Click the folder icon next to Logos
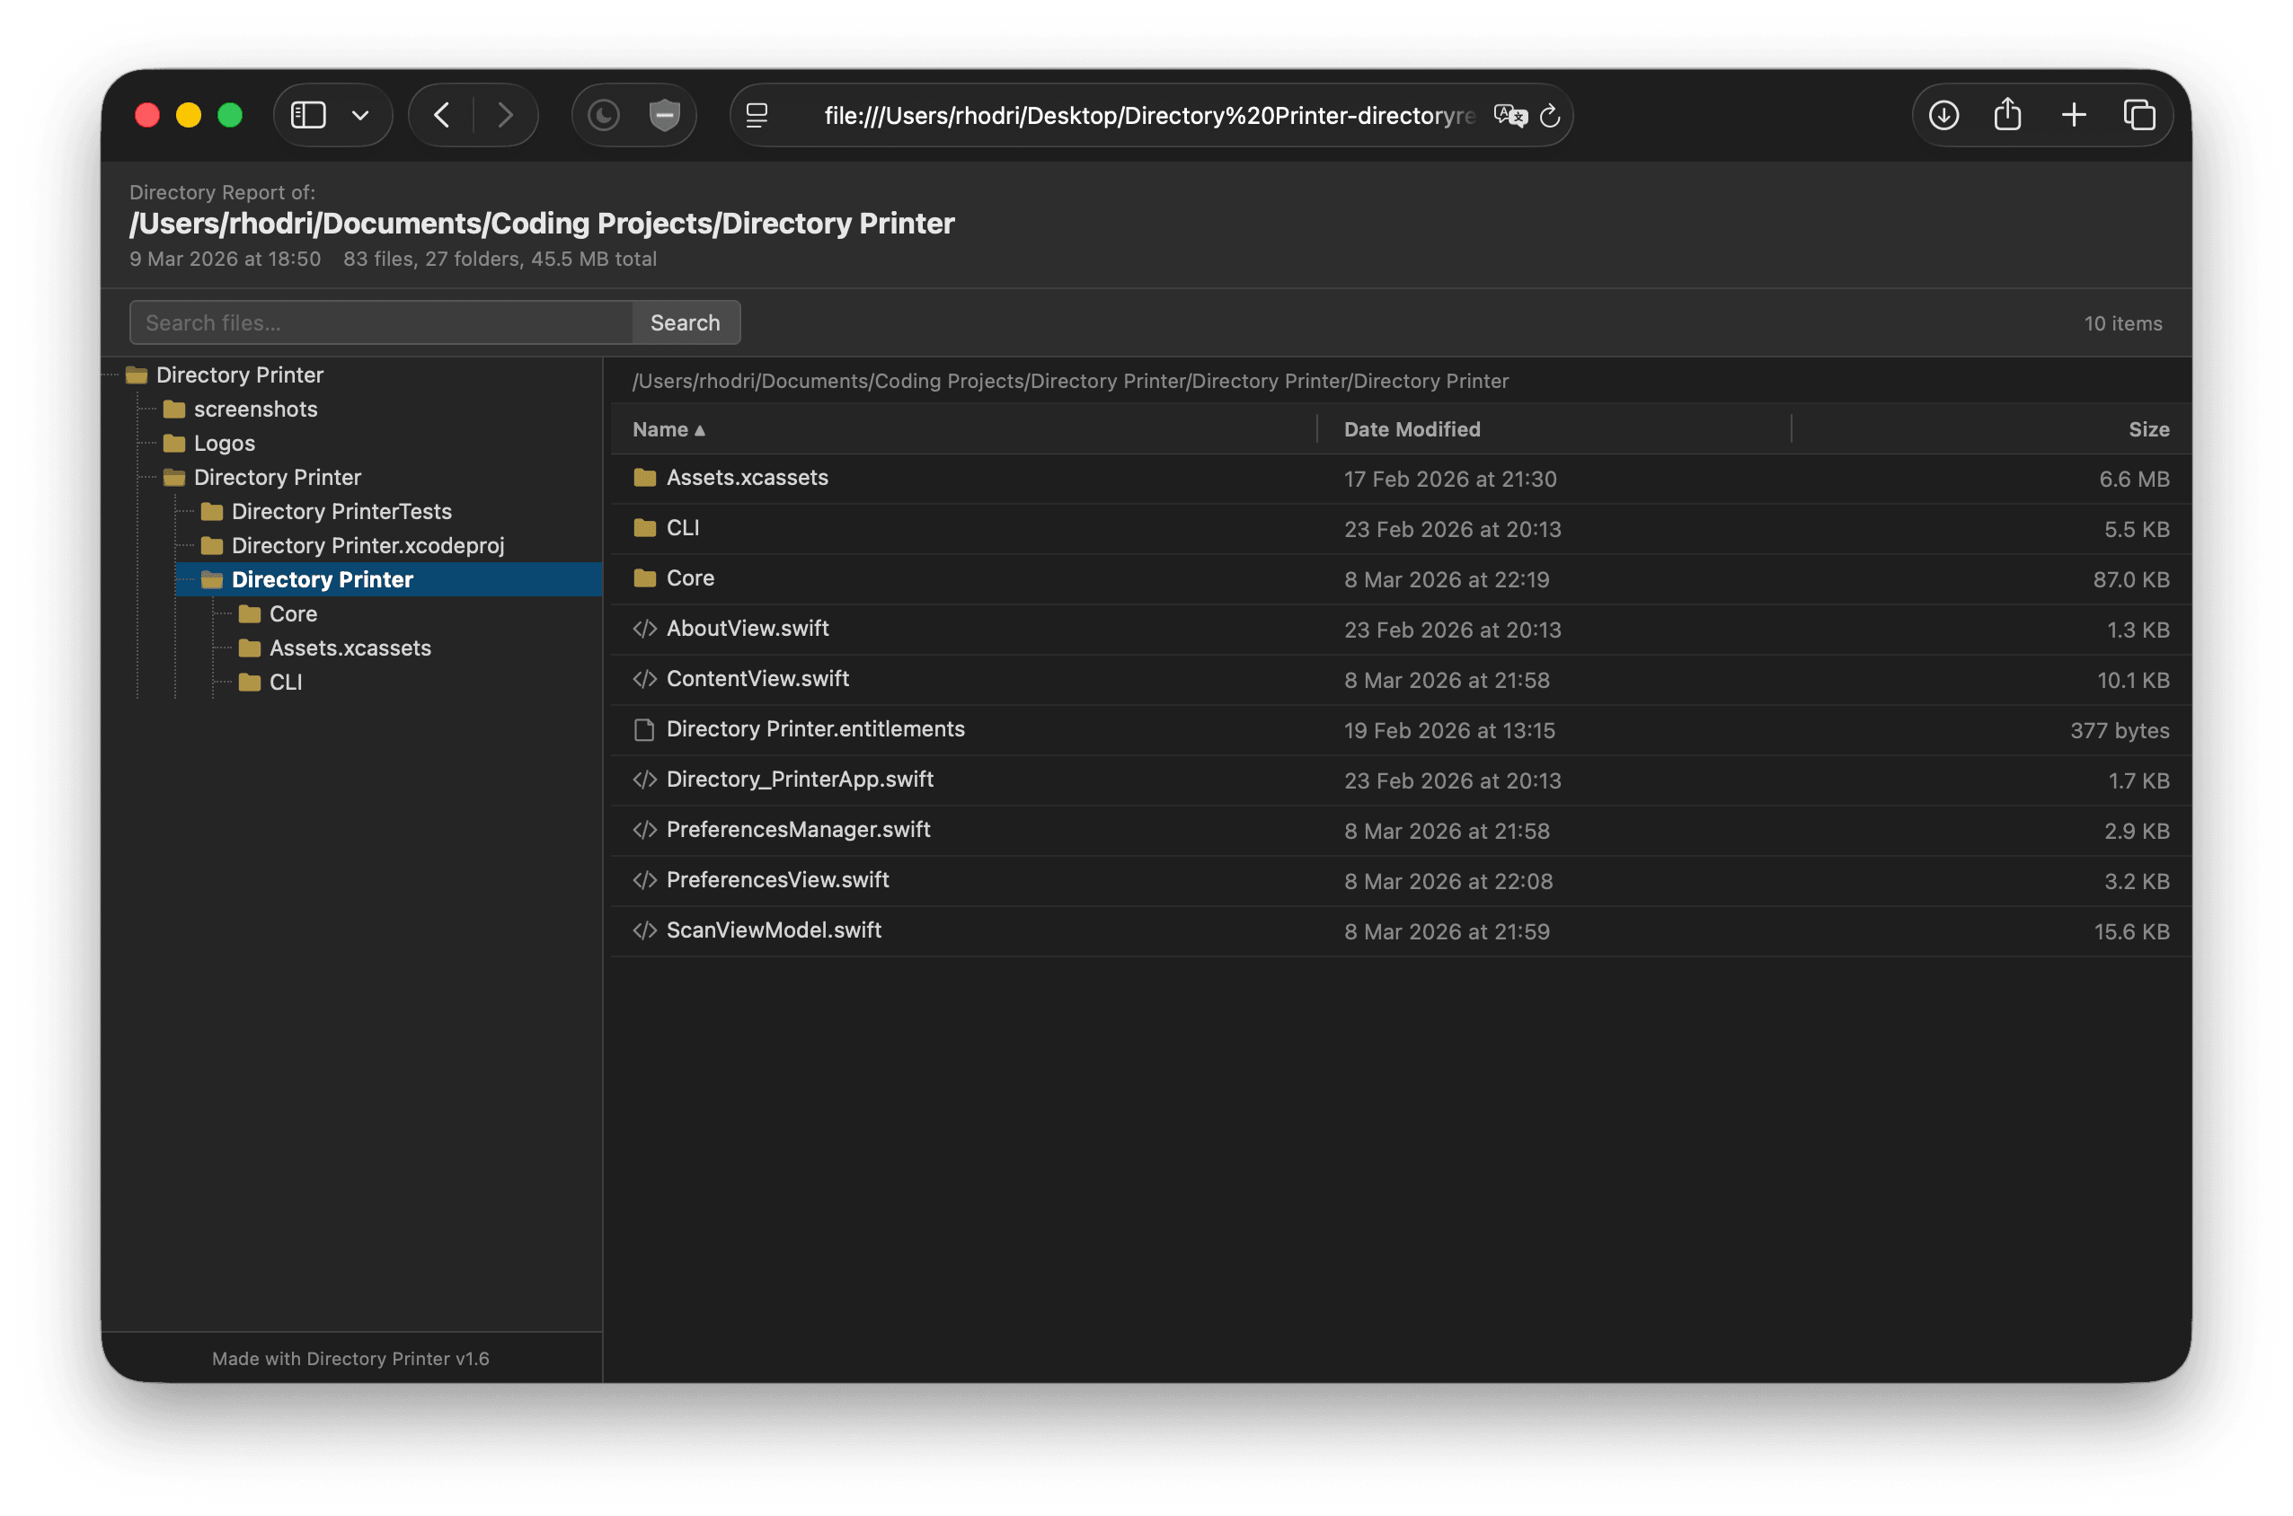Viewport: 2293px width, 1516px height. point(174,443)
